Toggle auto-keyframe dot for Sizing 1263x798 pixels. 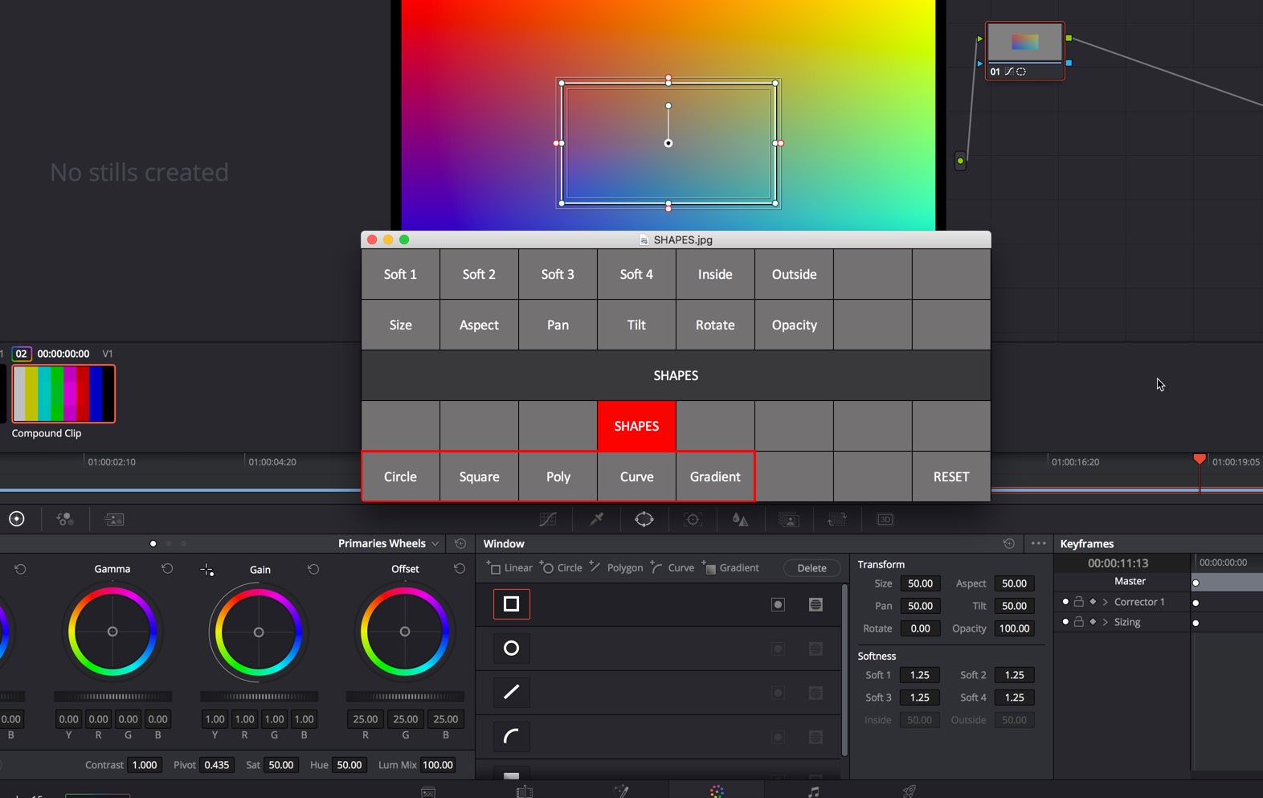point(1065,621)
